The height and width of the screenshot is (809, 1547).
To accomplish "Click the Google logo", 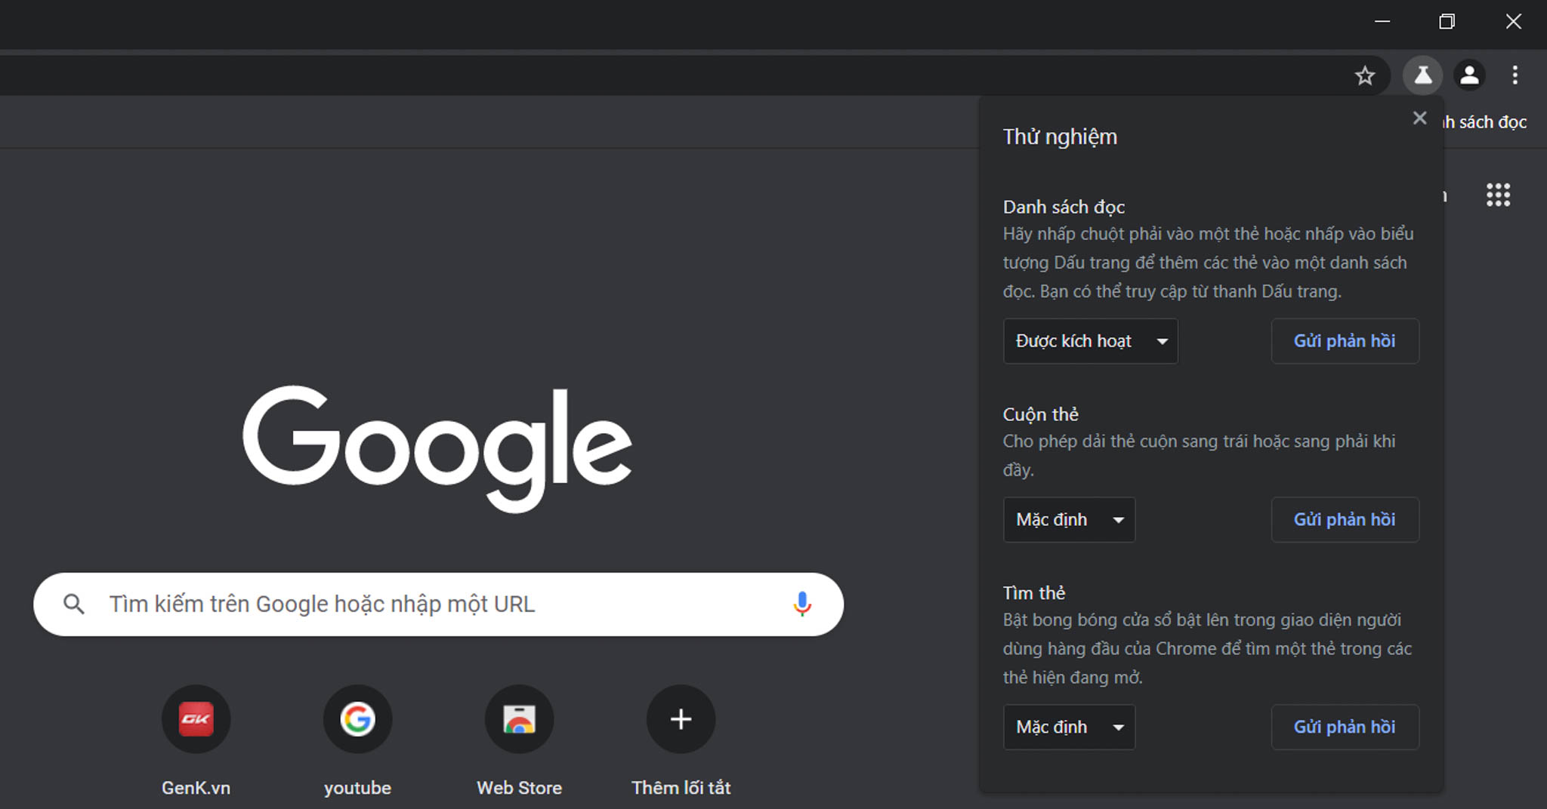I will (x=437, y=448).
